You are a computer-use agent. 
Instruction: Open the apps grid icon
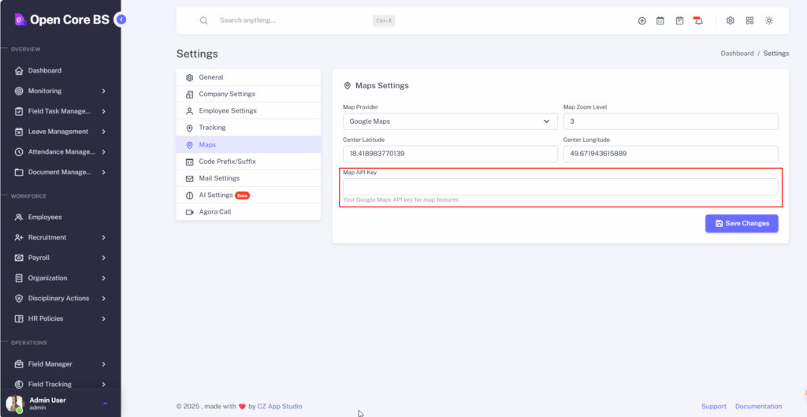(x=749, y=20)
